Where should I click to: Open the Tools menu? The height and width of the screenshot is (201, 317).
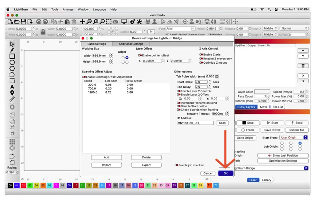point(54,9)
